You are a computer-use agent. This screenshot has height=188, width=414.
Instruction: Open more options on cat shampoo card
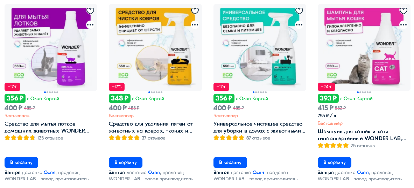404,25
